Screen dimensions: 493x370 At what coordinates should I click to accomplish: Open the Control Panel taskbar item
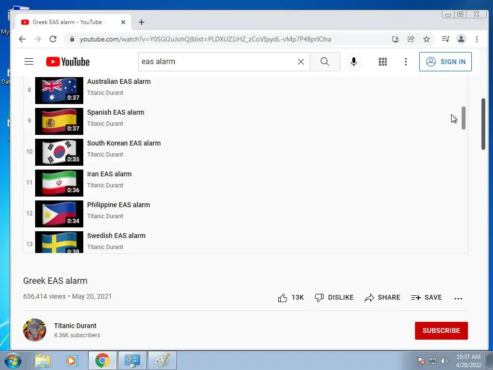(x=132, y=360)
